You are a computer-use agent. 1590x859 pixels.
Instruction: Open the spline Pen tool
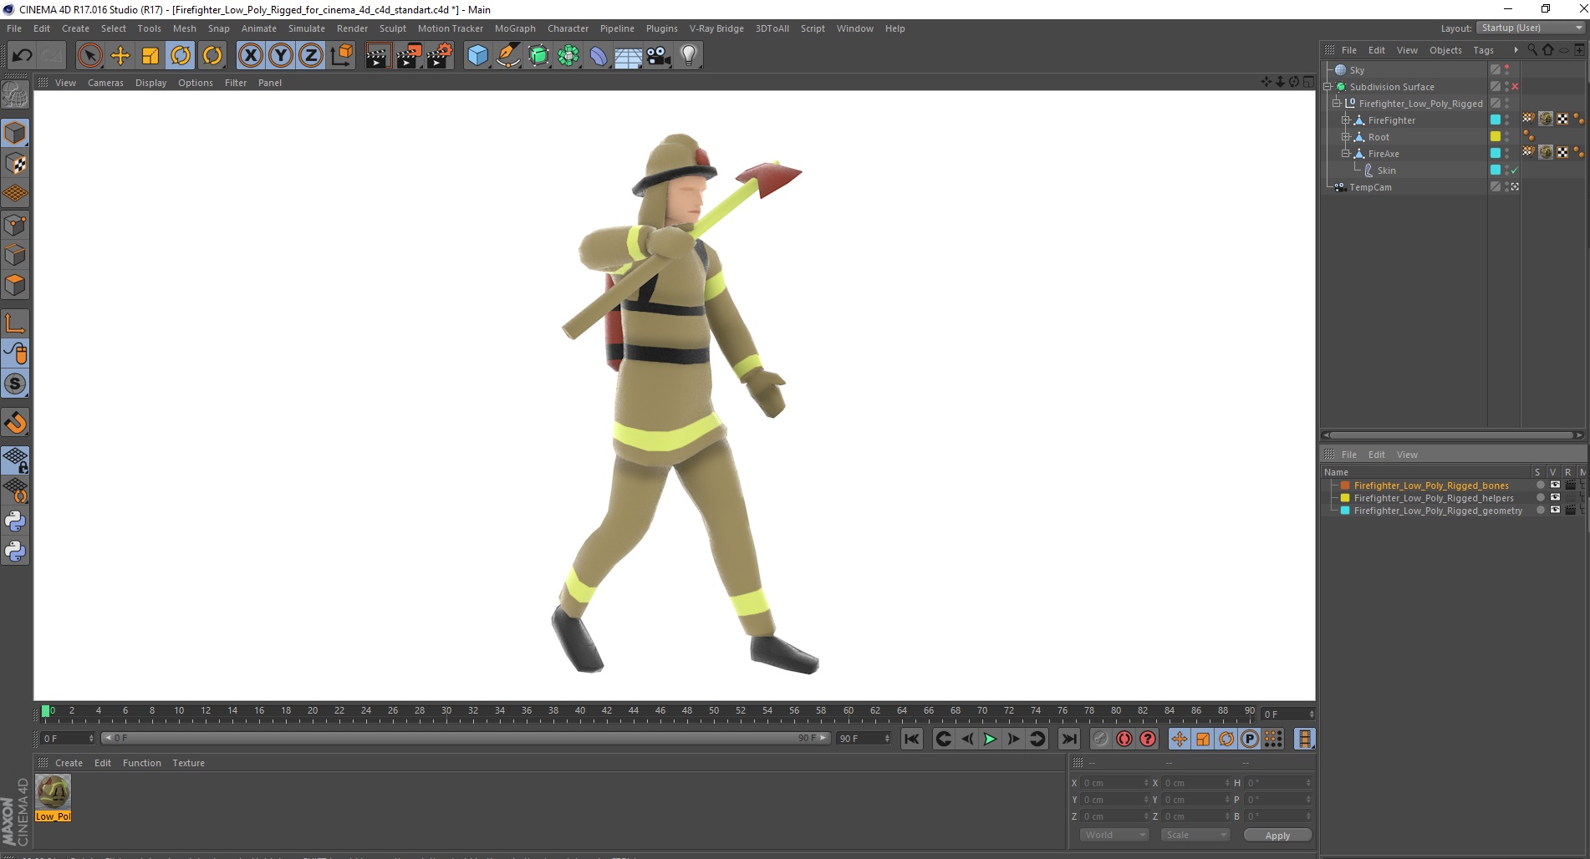pos(507,56)
